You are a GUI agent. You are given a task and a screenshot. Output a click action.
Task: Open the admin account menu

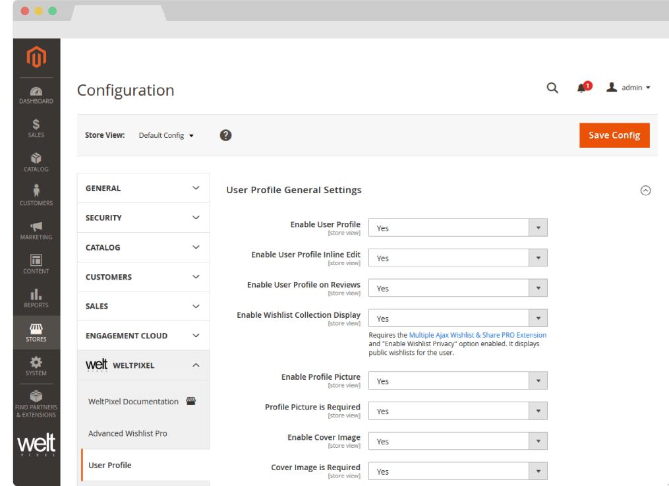[x=630, y=88]
